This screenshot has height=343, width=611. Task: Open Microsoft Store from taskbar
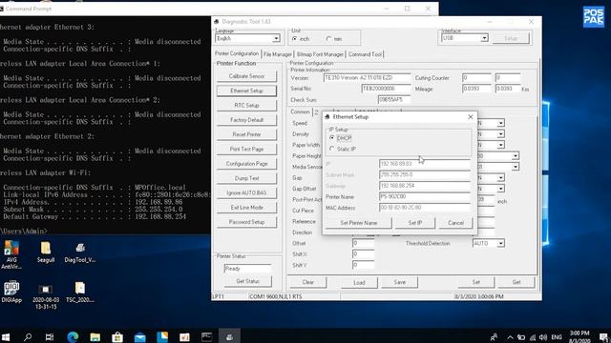117,336
